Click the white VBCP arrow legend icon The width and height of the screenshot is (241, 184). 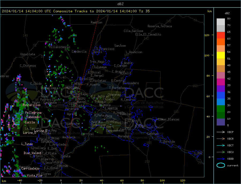point(221,132)
